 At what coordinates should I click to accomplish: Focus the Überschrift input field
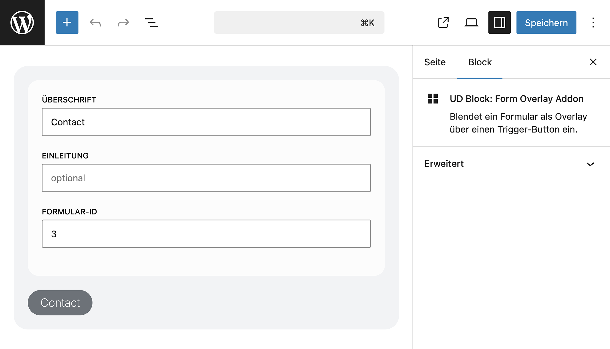point(206,122)
